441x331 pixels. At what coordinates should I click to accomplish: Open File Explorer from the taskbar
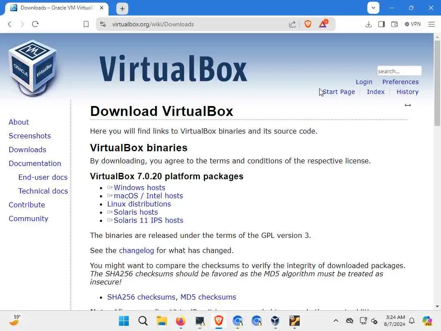pyautogui.click(x=162, y=321)
